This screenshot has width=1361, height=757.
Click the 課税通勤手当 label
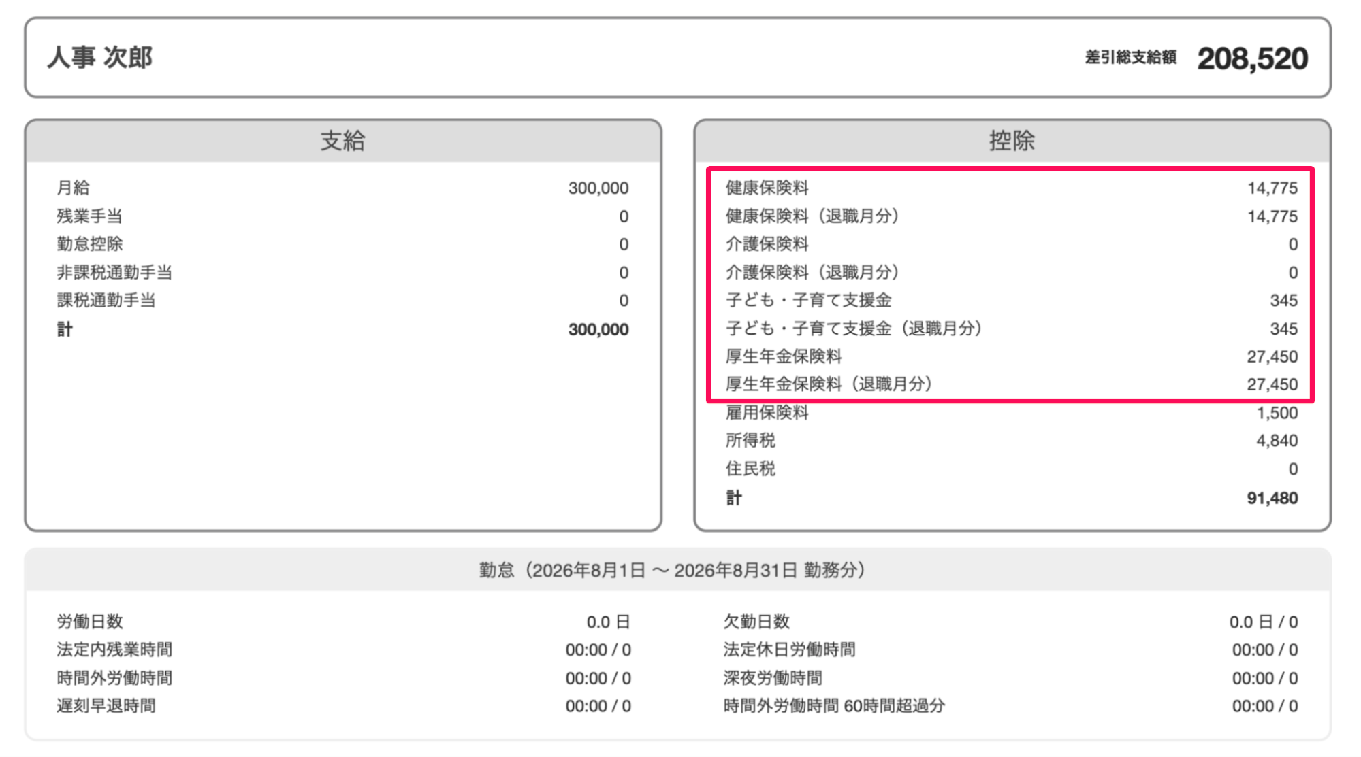[x=106, y=301]
